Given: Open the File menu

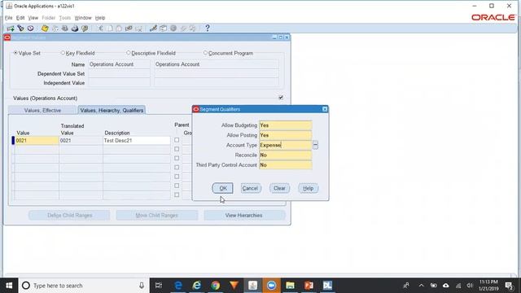Looking at the screenshot, I should click(x=8, y=18).
